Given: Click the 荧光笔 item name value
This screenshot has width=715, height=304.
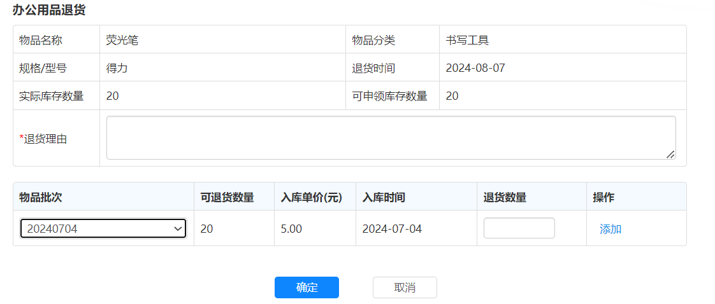Looking at the screenshot, I should [122, 40].
